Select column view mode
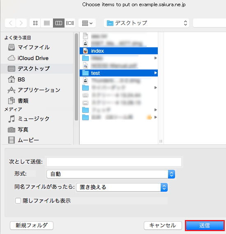The width and height of the screenshot is (226, 234). pos(59,23)
